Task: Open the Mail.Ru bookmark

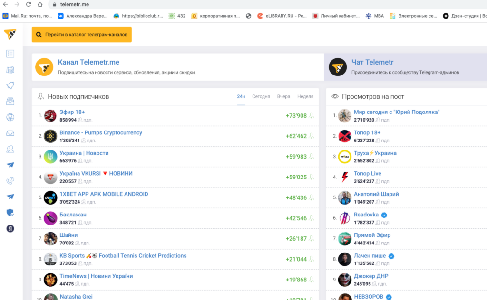Action: click(27, 16)
